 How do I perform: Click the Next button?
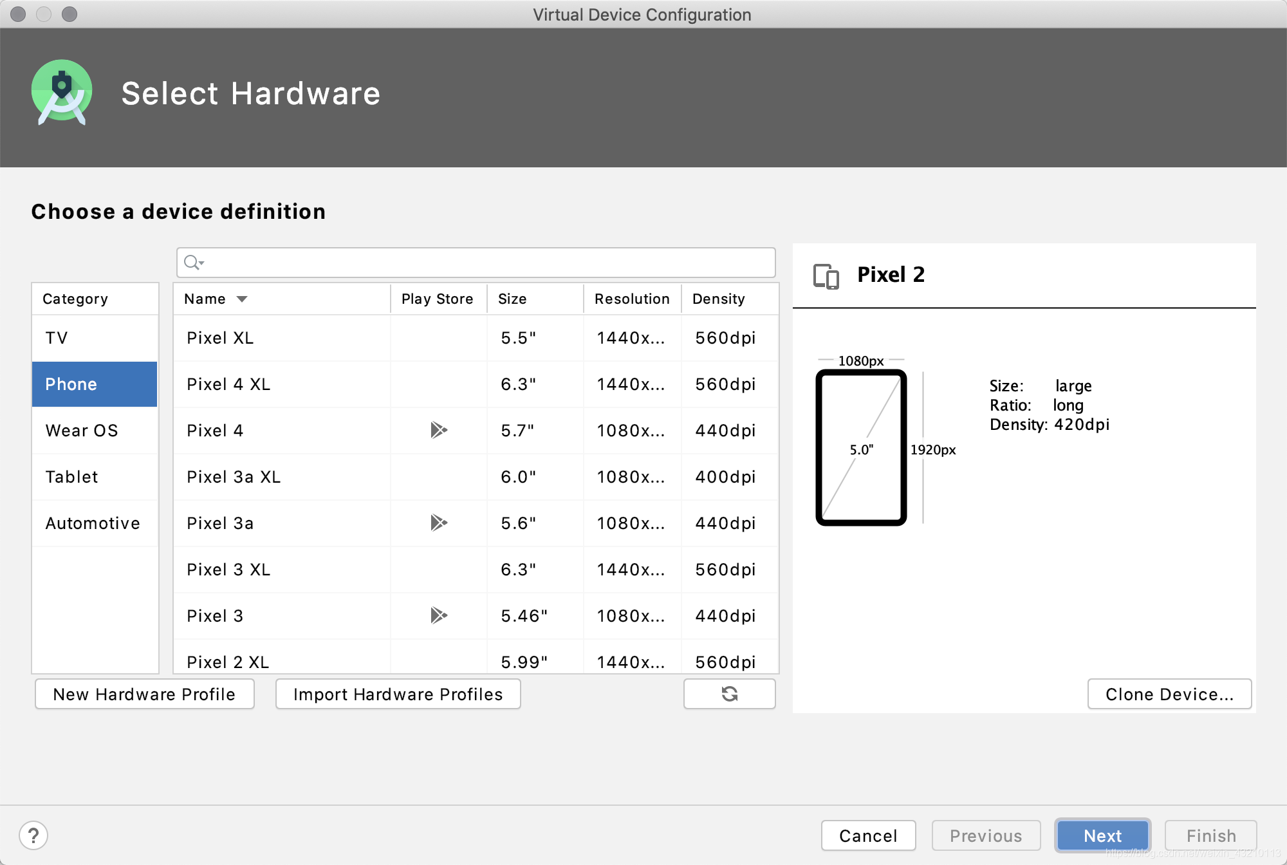click(1102, 835)
